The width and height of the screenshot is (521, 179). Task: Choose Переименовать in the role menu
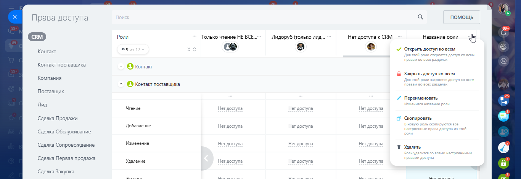[x=437, y=101]
